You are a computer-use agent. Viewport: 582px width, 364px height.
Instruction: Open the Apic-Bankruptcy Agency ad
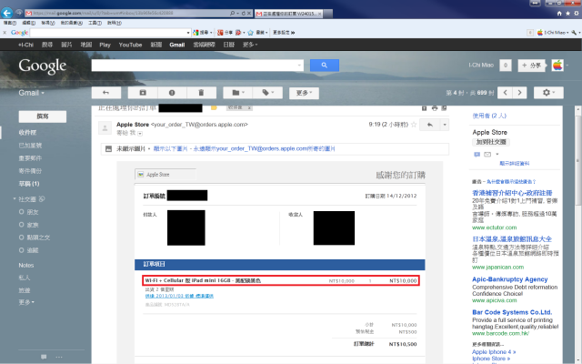509,279
